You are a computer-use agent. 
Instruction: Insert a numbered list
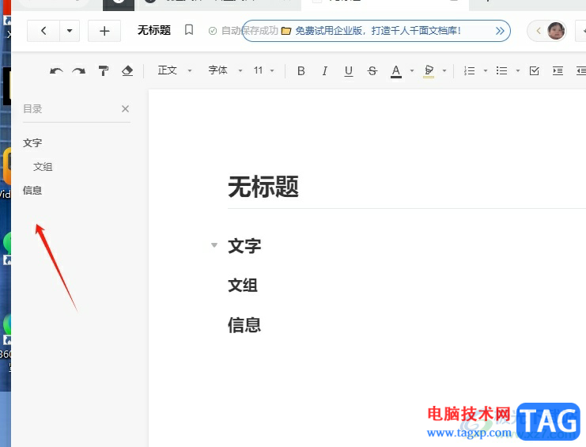tap(470, 70)
